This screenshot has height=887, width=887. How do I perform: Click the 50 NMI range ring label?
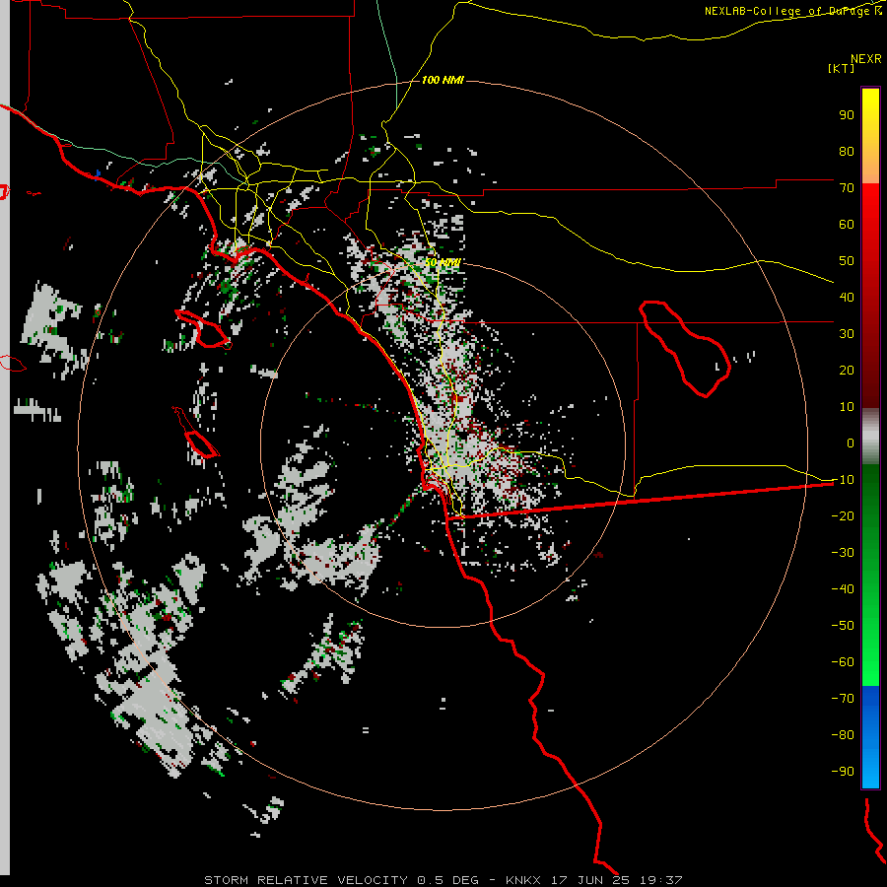click(x=443, y=262)
